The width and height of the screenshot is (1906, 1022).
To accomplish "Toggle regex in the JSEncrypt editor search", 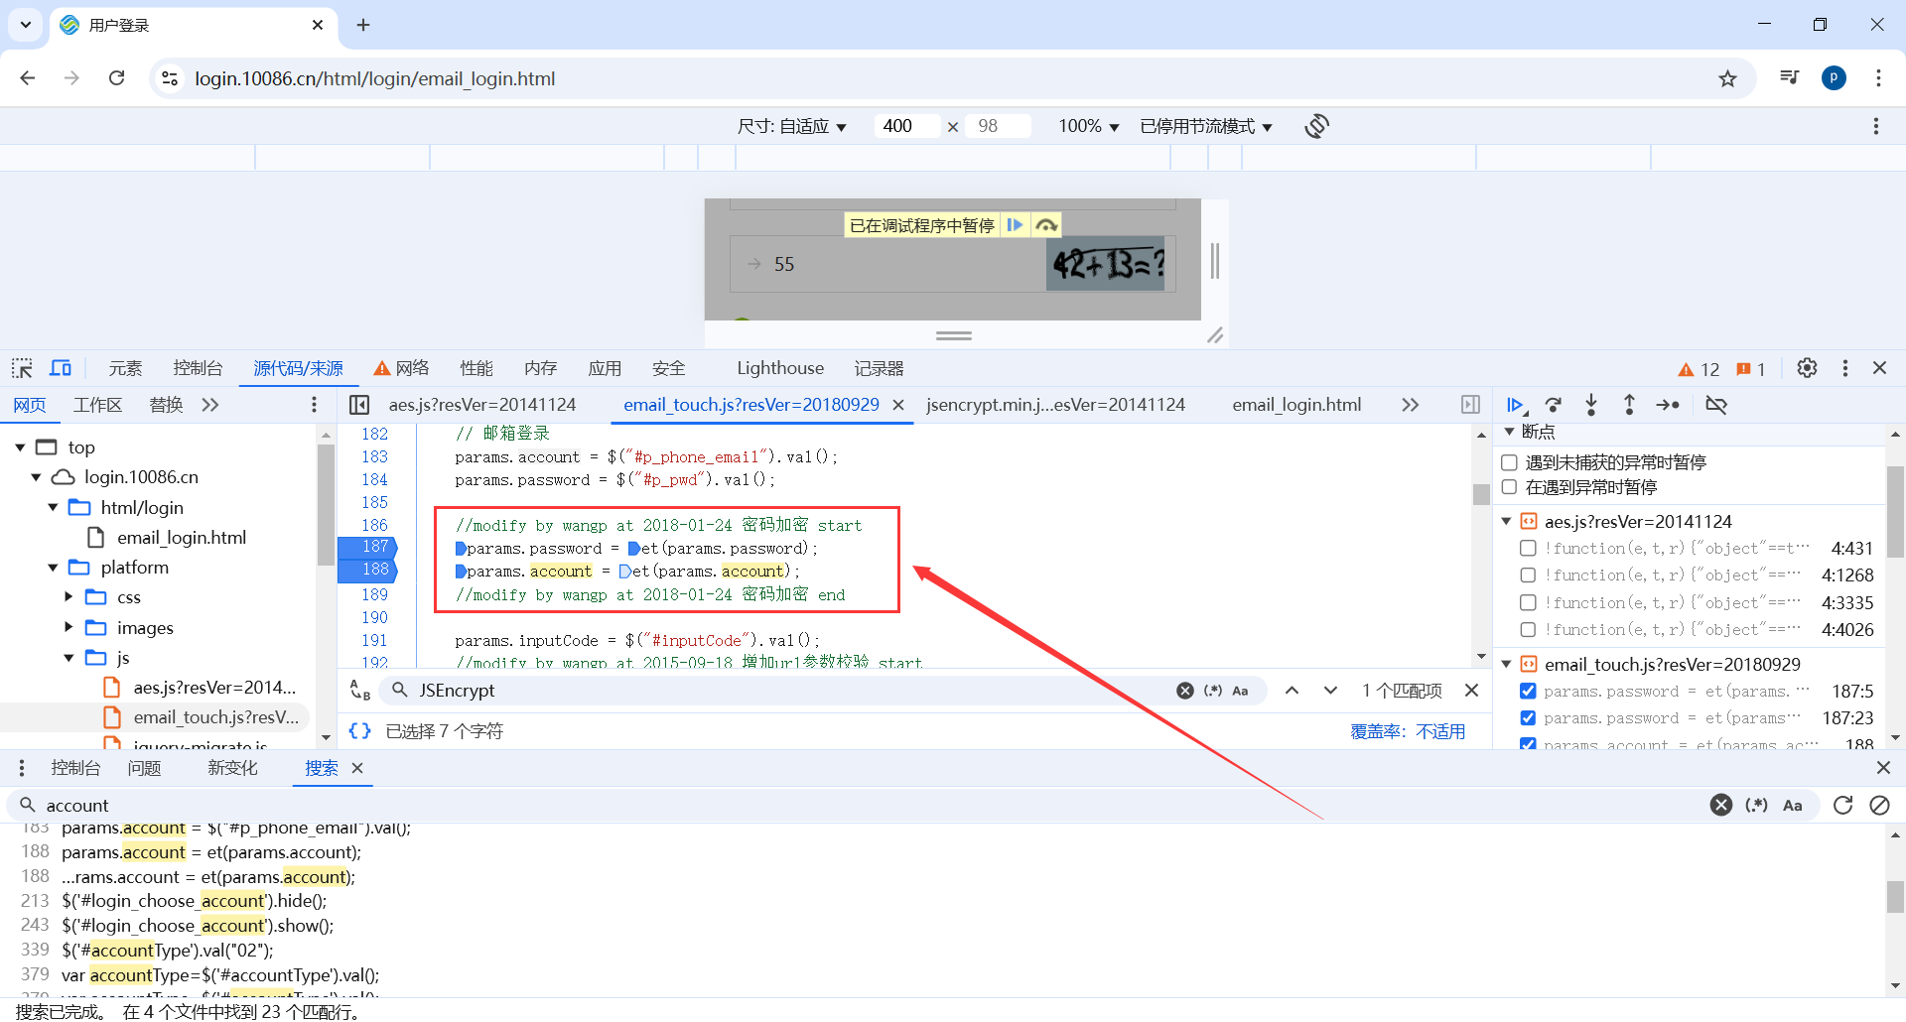I will [1213, 691].
